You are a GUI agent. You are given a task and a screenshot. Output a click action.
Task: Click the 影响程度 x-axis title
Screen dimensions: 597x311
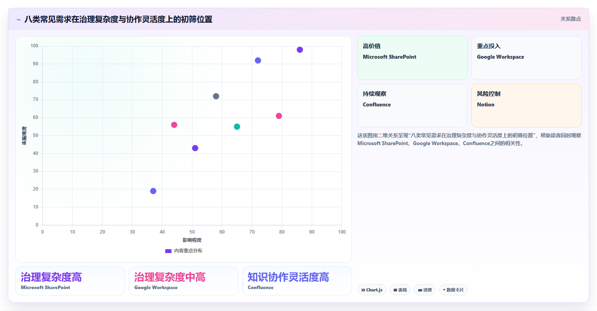(x=192, y=240)
